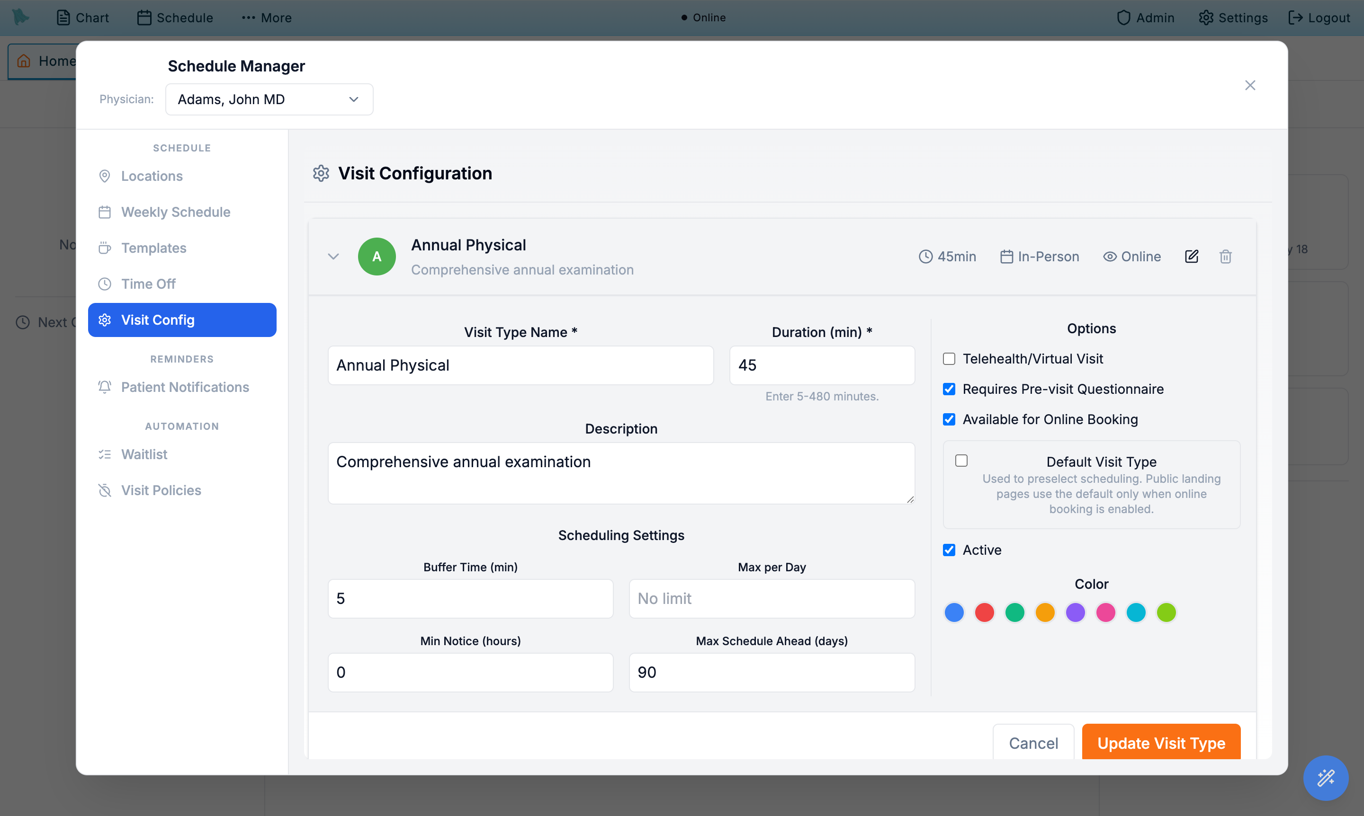
Task: Uncheck Available for Online Booking
Action: (949, 419)
